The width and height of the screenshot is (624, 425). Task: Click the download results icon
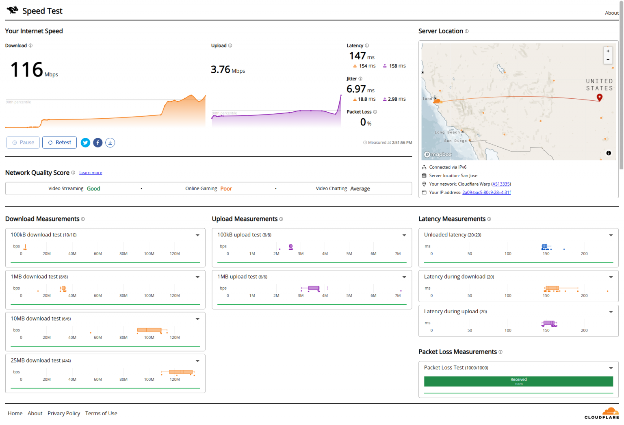pos(110,143)
